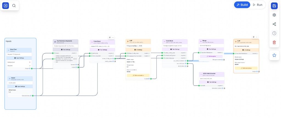Click the share workflow icon

tap(274, 24)
